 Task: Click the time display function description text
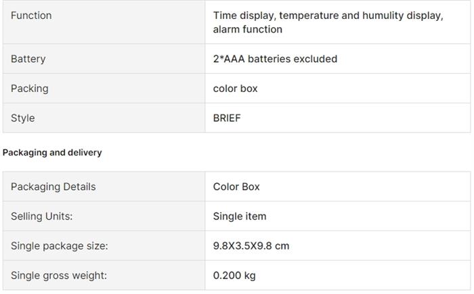coord(328,15)
